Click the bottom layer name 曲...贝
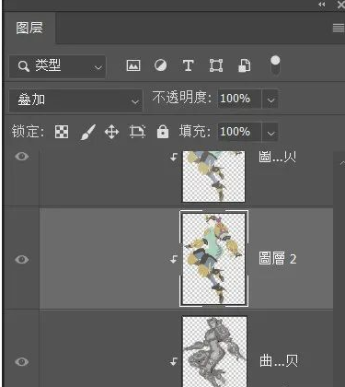345x387 pixels. [279, 360]
